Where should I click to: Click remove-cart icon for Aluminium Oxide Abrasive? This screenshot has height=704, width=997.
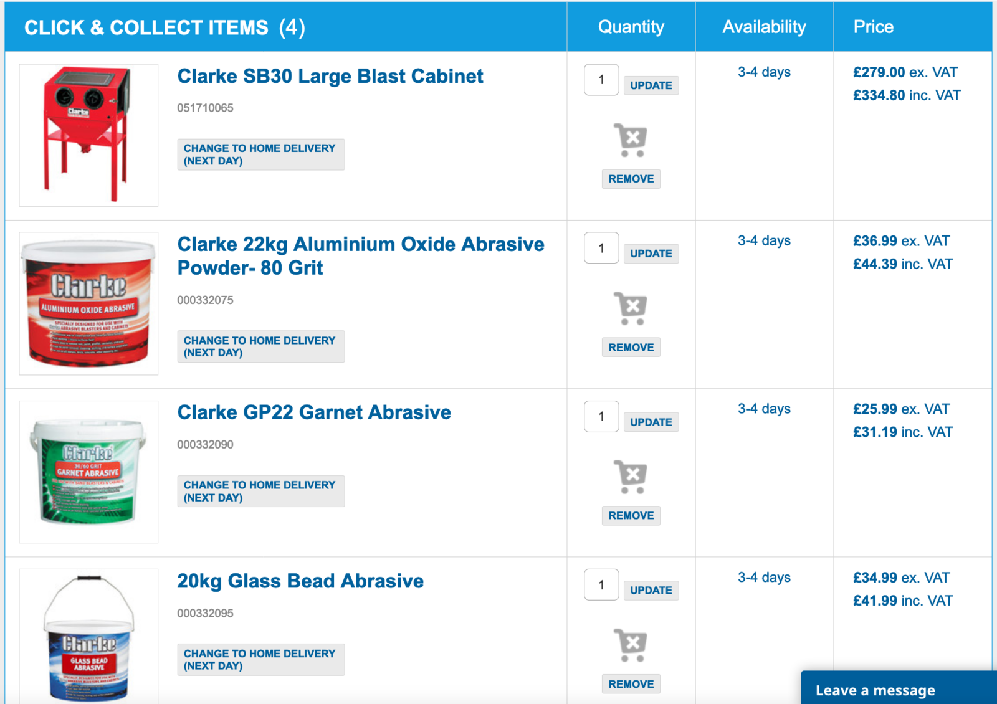[631, 308]
